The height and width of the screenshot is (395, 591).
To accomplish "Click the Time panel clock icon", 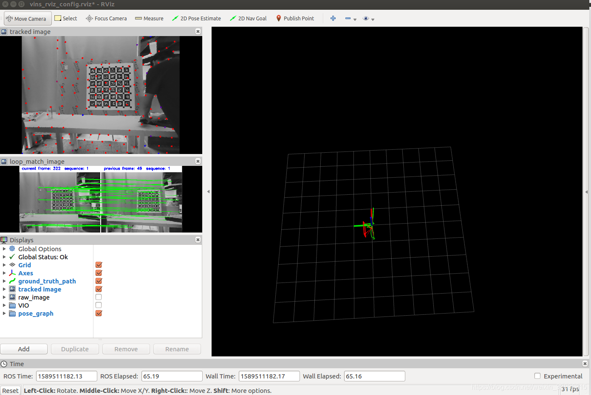I will 4,364.
